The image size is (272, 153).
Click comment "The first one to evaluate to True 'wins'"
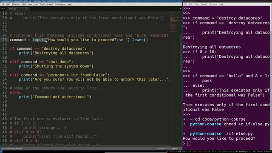(x=57, y=119)
